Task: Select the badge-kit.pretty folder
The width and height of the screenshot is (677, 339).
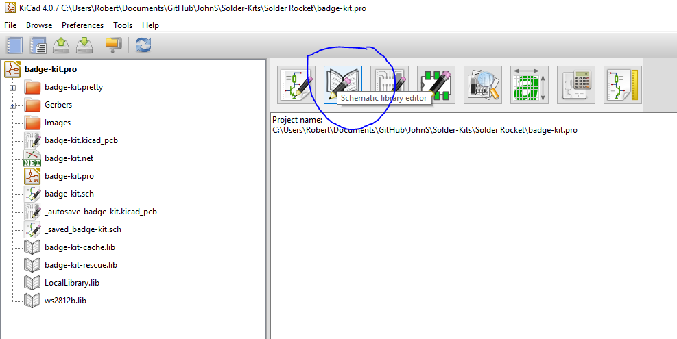Action: (x=74, y=87)
